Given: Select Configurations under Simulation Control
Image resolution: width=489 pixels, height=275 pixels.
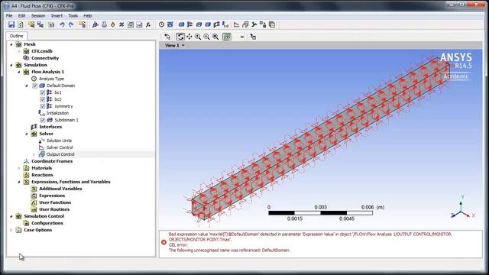Looking at the screenshot, I should coord(47,223).
